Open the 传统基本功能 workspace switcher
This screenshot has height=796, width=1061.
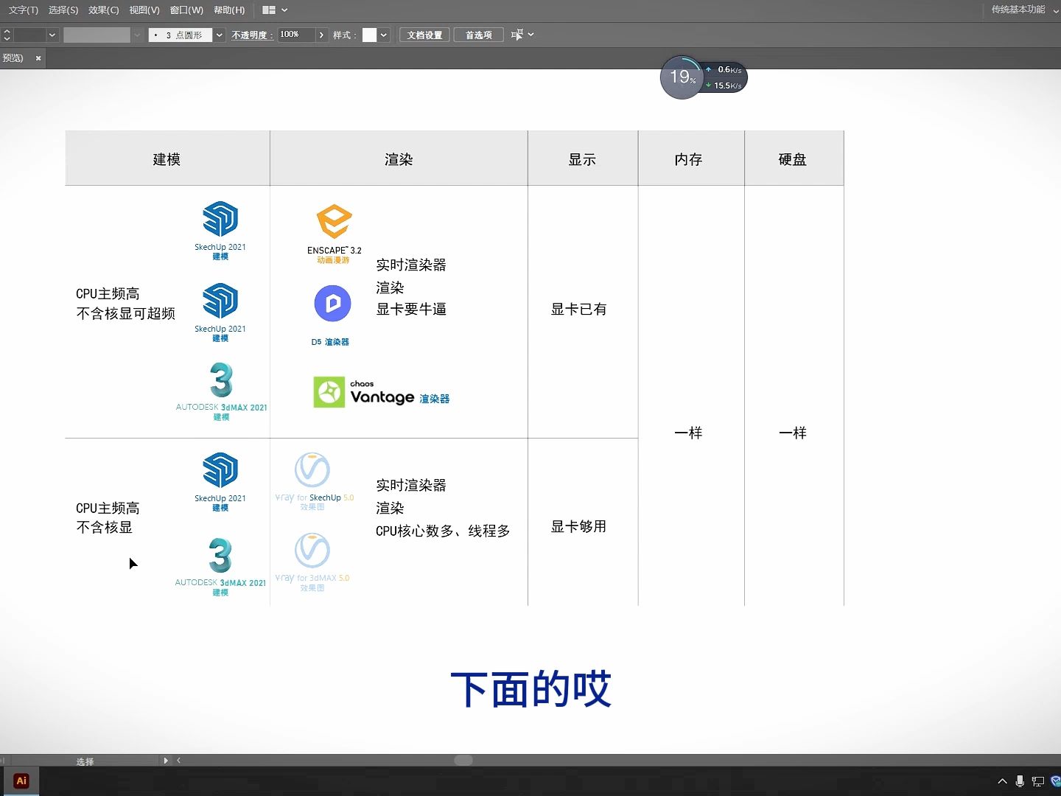click(1018, 10)
